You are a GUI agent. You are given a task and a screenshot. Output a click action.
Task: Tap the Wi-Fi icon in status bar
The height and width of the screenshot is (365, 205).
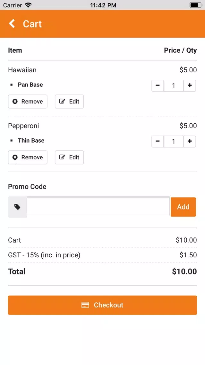(x=28, y=5)
